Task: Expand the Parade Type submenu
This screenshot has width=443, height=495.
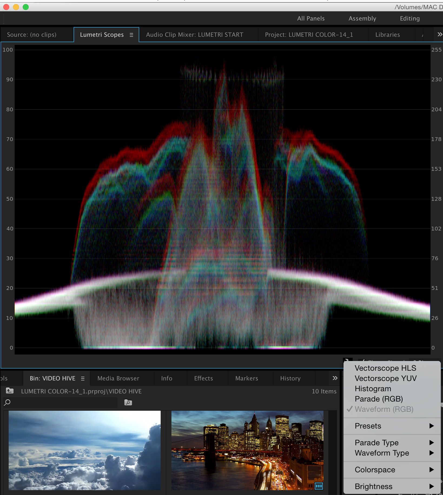Action: 392,443
